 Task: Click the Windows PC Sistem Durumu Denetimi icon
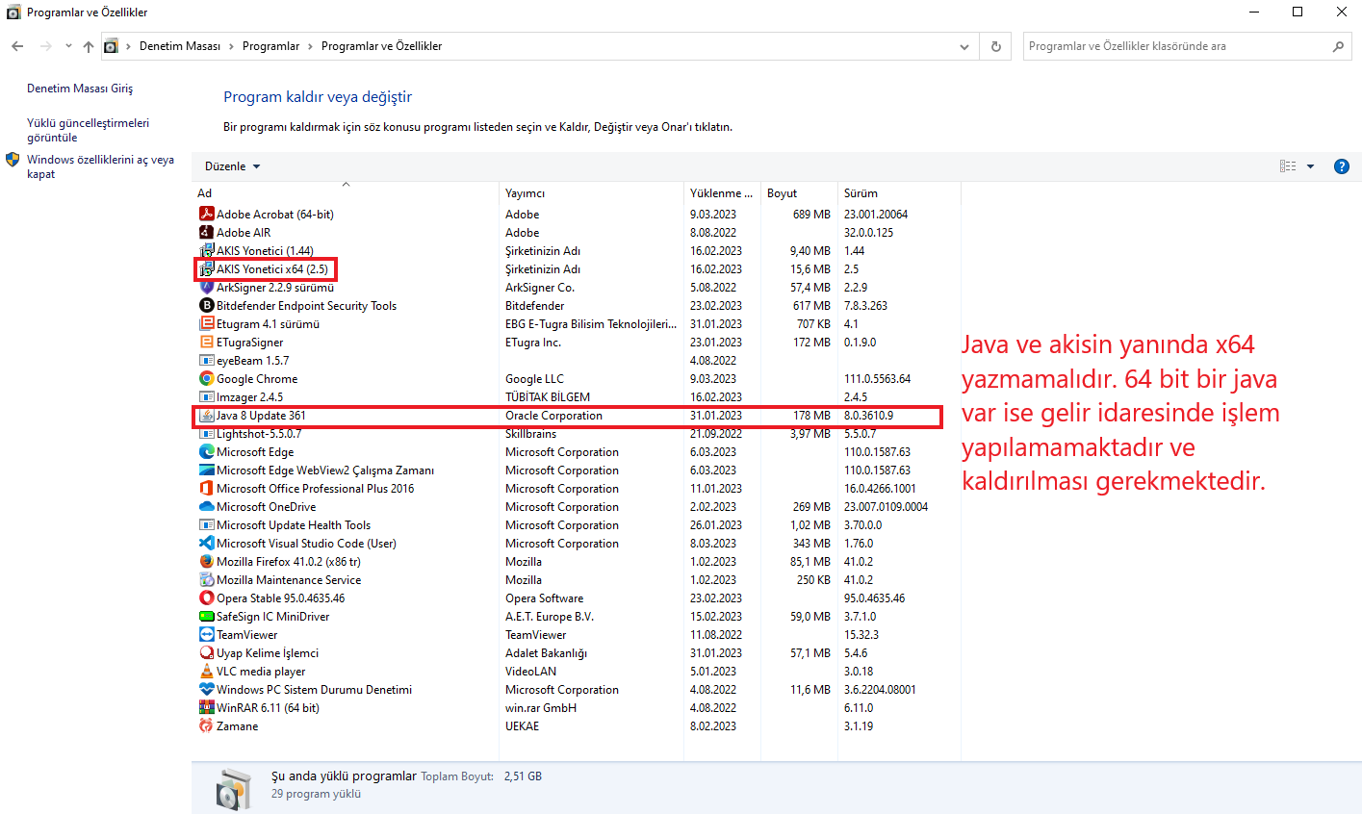tap(206, 689)
